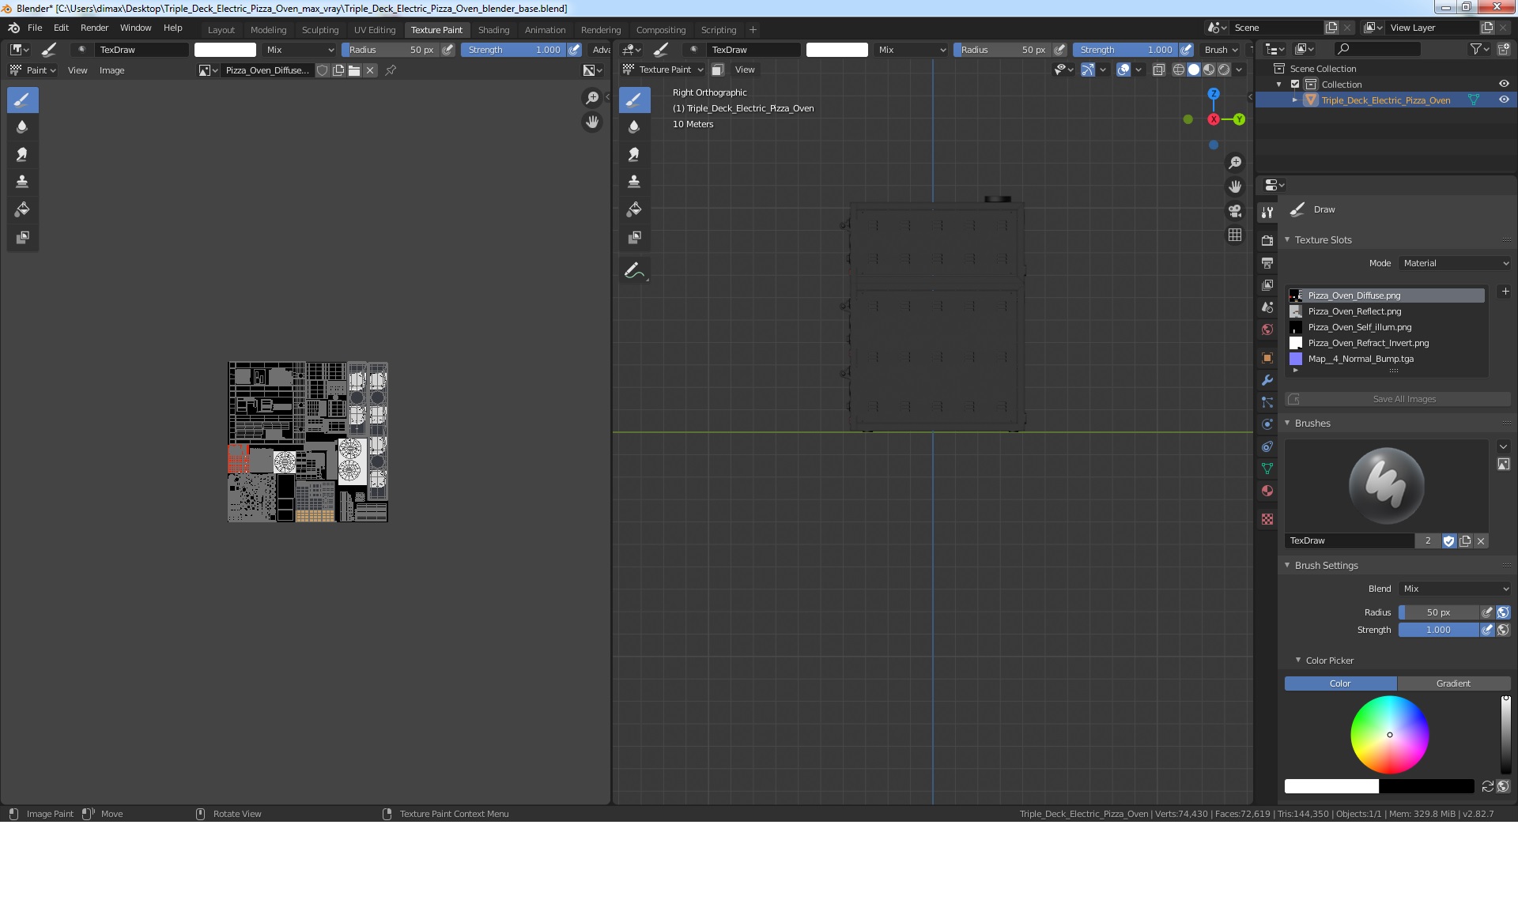1518x915 pixels.
Task: Open the Material properties tab icon
Action: click(1267, 491)
